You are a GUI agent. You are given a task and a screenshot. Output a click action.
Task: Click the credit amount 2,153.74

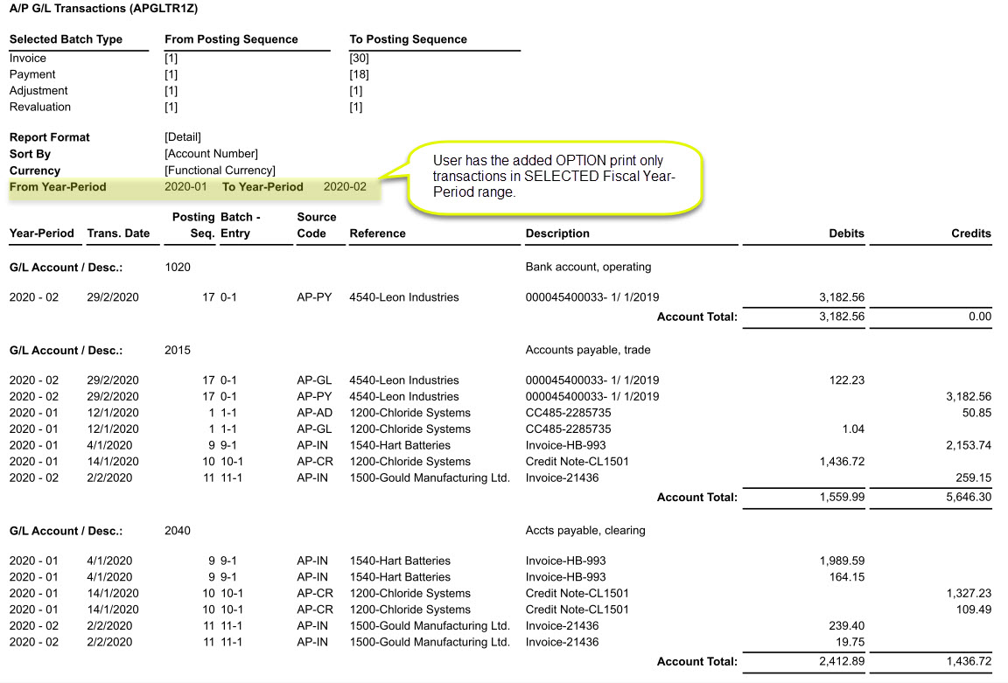point(968,445)
